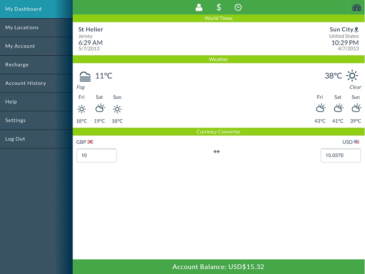Tap the USD currency label
This screenshot has width=365, height=274.
(x=347, y=142)
